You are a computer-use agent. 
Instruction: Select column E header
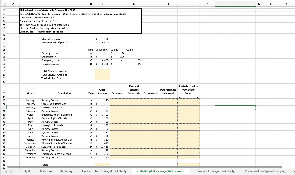pos(102,4)
